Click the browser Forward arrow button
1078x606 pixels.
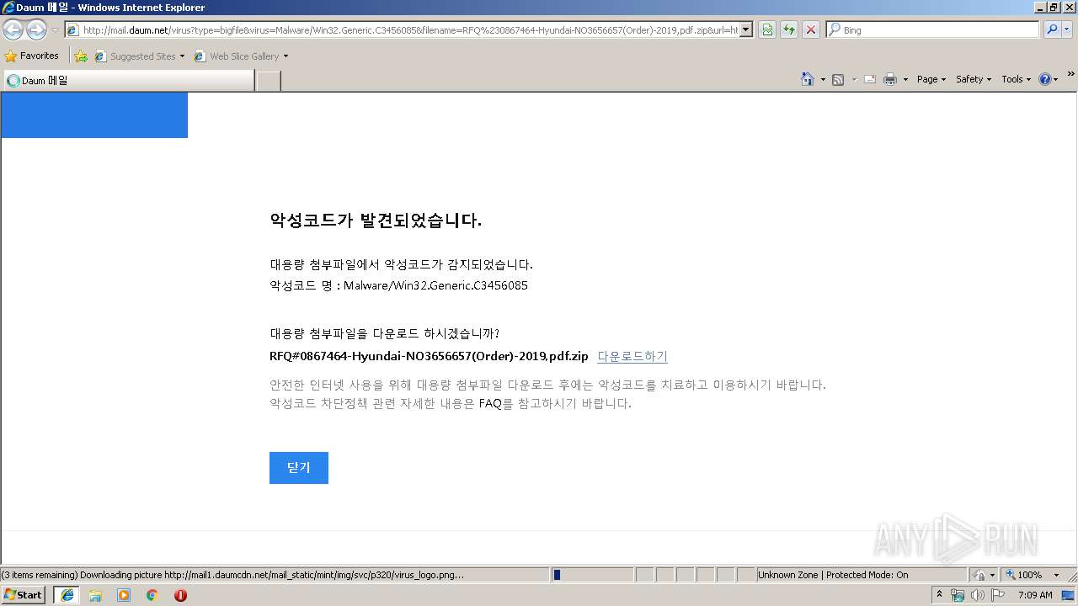pos(36,30)
